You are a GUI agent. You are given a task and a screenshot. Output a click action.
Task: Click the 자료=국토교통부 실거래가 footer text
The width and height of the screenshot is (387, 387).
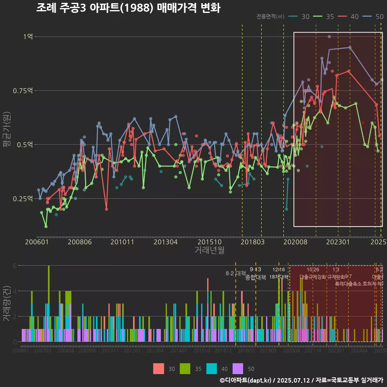point(349,380)
